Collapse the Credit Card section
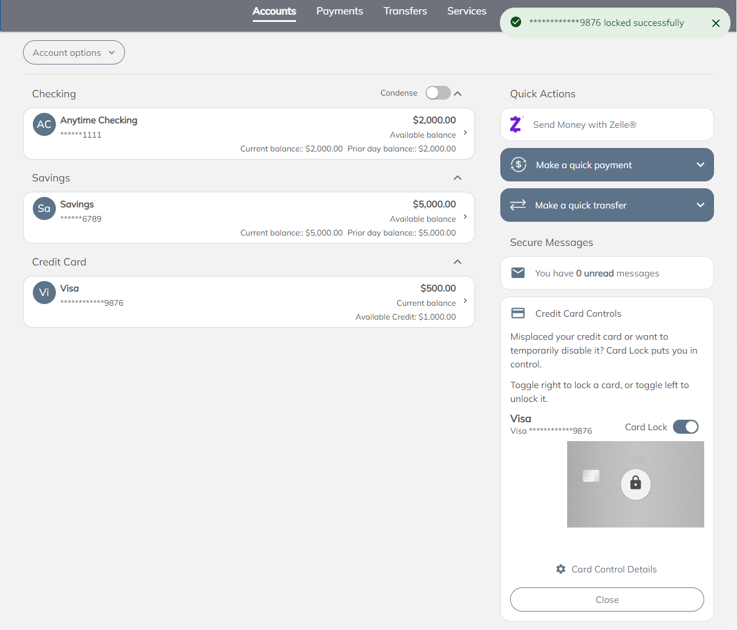The width and height of the screenshot is (737, 630). click(458, 262)
